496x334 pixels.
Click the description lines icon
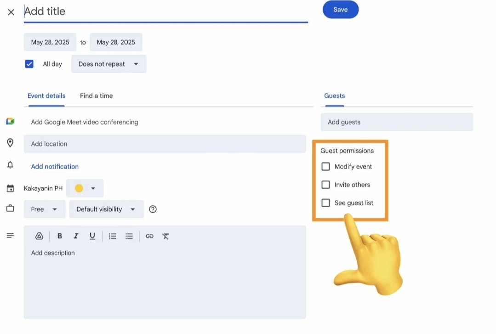click(x=10, y=235)
